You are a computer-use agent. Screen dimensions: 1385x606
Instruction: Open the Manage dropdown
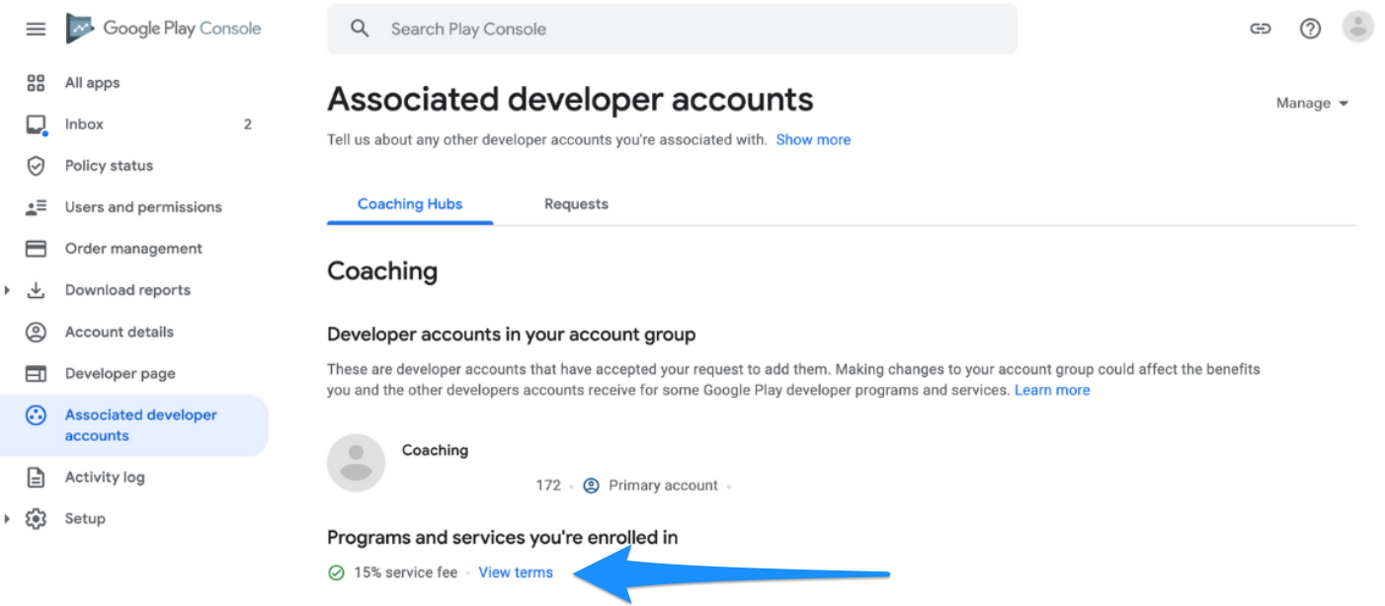pos(1313,103)
